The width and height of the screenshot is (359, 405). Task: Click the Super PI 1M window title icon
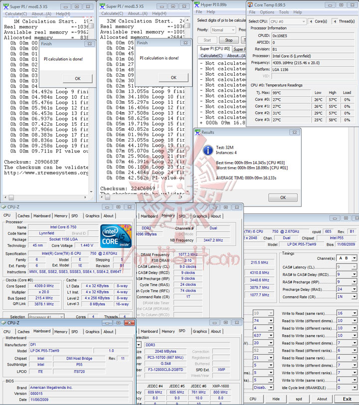(6, 6)
